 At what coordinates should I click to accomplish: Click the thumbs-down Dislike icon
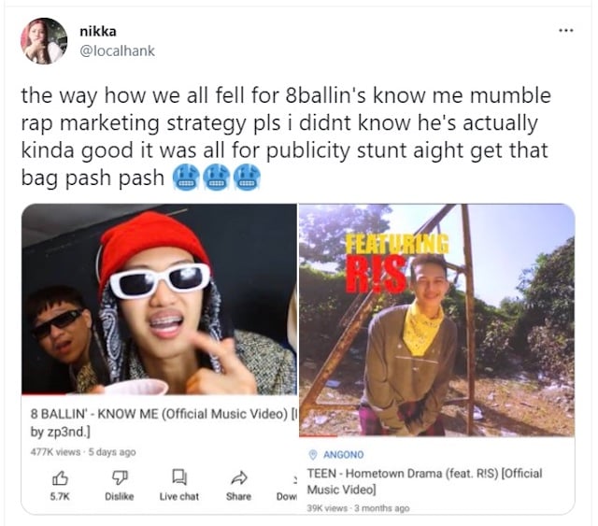[120, 478]
